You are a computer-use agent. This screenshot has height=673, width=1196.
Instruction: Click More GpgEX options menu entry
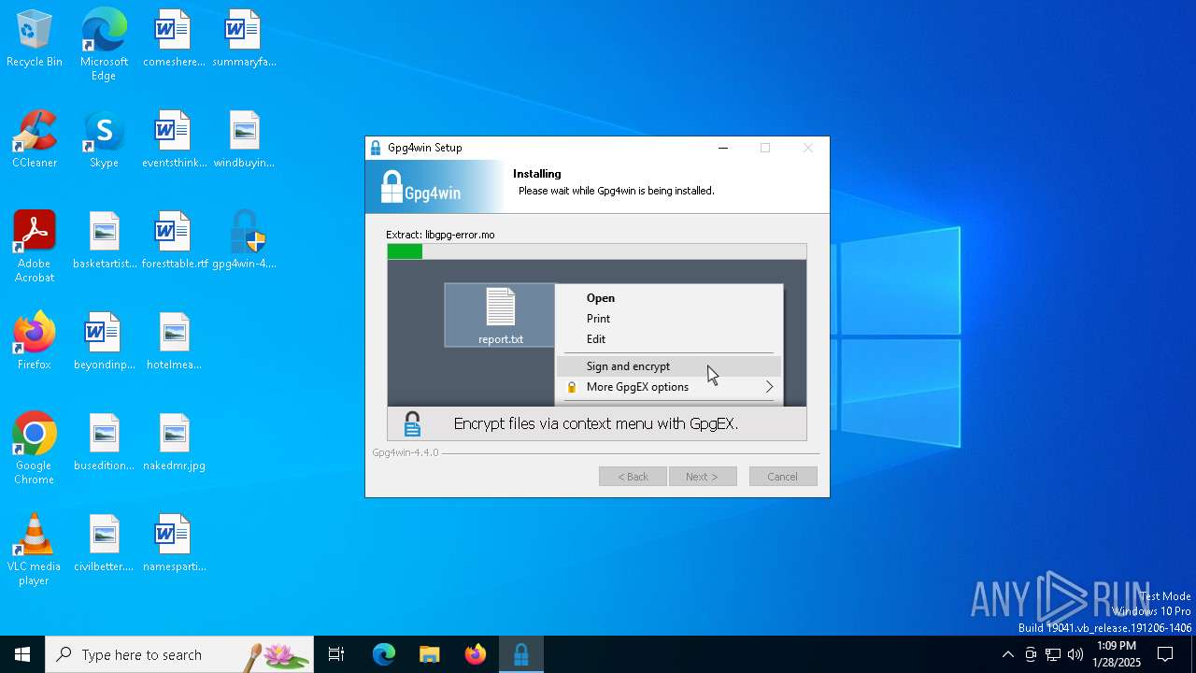(669, 387)
